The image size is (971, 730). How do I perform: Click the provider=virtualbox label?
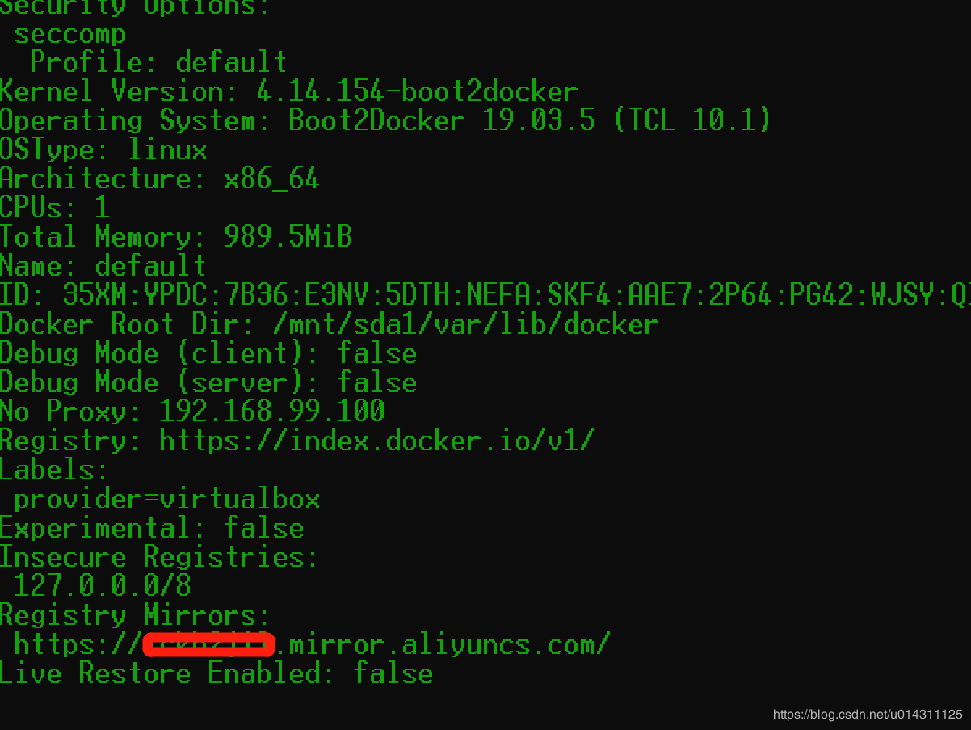pyautogui.click(x=167, y=499)
